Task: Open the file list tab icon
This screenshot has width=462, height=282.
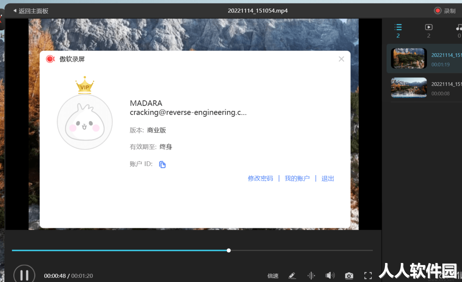Action: 398,27
